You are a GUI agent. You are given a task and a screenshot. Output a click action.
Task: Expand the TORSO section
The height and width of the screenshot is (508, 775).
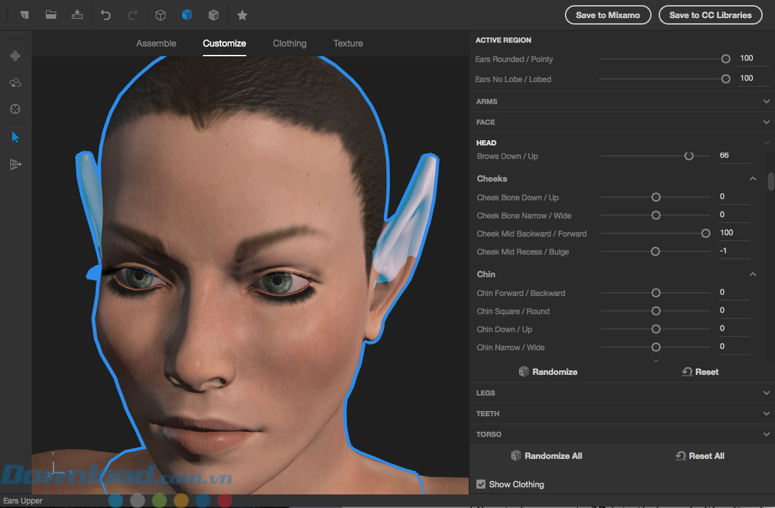pyautogui.click(x=766, y=434)
